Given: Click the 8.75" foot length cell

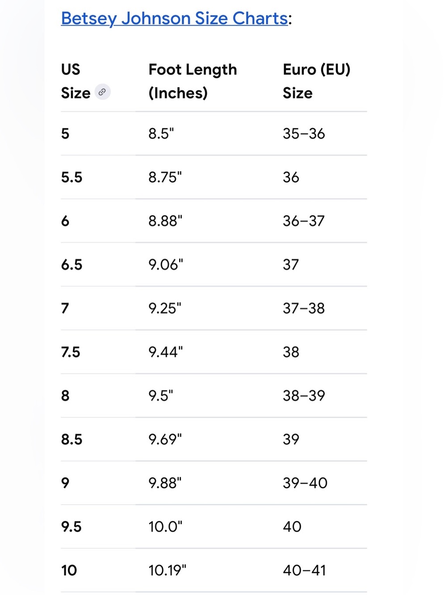Looking at the screenshot, I should pos(165,177).
